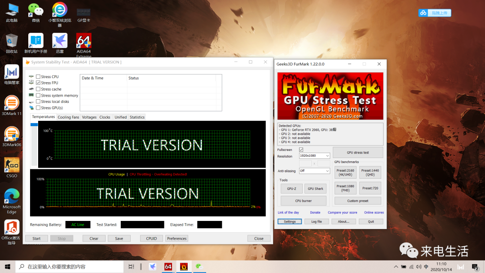Open the 微信 WeChat desktop icon
This screenshot has width=485, height=273.
pos(35,13)
